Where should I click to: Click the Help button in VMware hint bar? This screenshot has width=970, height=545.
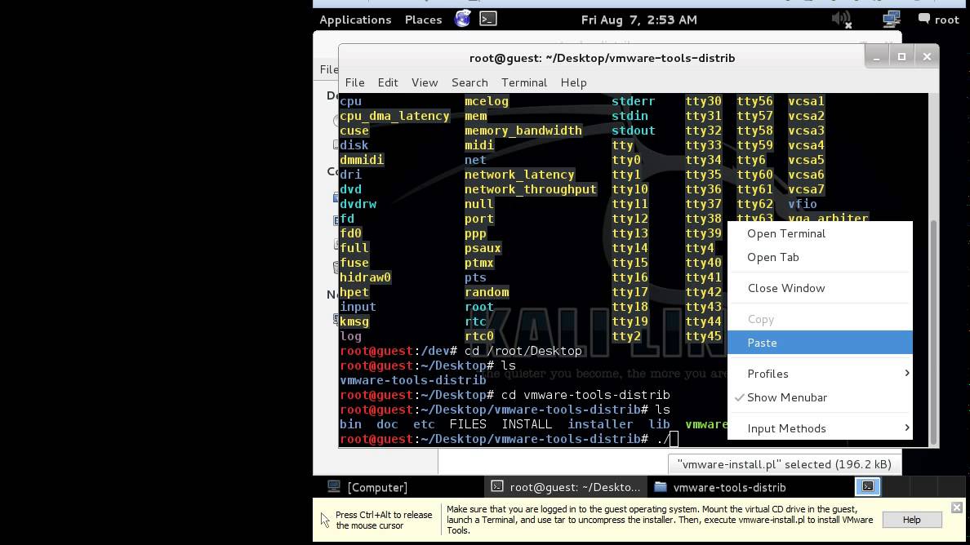click(912, 520)
